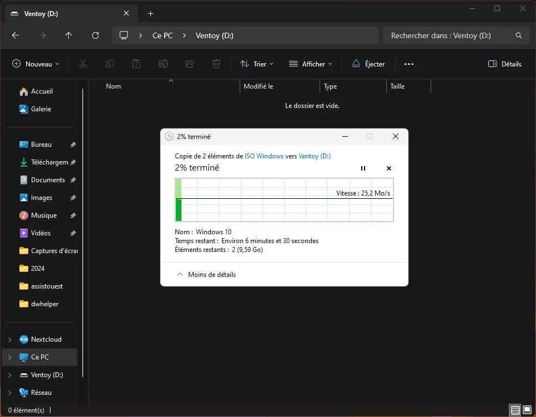
Task: Click the Rename icon in toolbar
Action: coord(163,64)
